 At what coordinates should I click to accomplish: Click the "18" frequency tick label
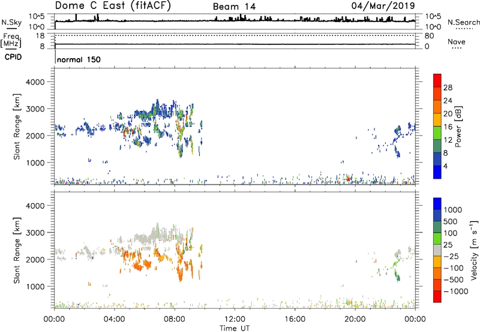point(40,36)
